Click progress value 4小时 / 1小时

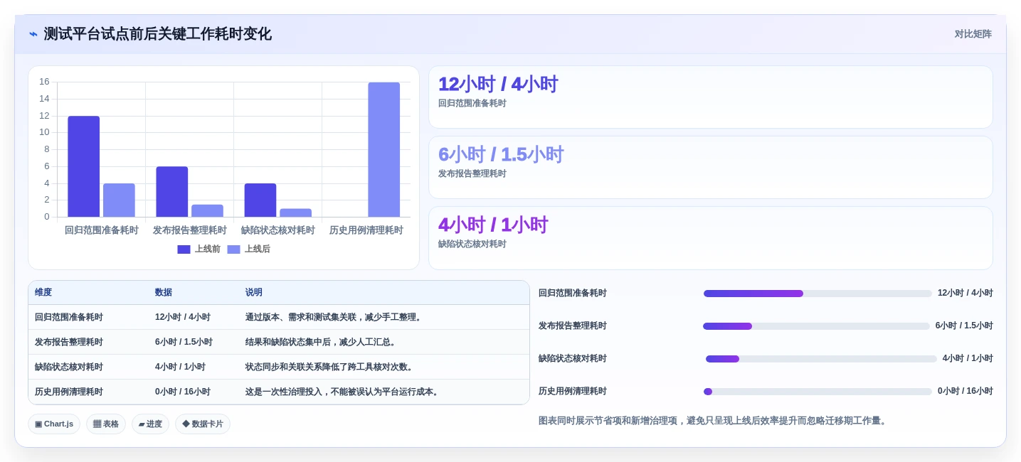click(x=968, y=358)
